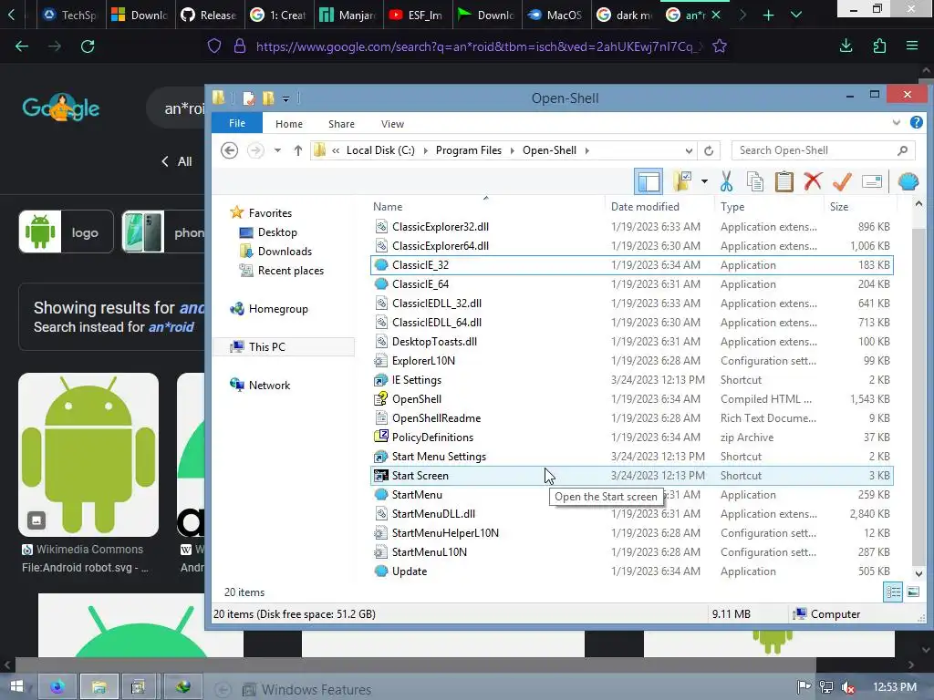Click the quick access New Folder icon in title bar
This screenshot has width=934, height=700.
click(x=268, y=98)
